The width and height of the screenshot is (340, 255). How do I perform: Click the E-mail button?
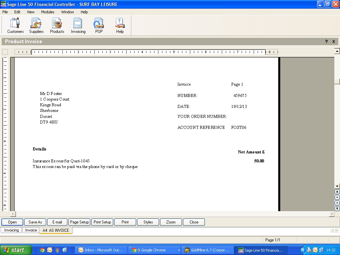coord(57,222)
